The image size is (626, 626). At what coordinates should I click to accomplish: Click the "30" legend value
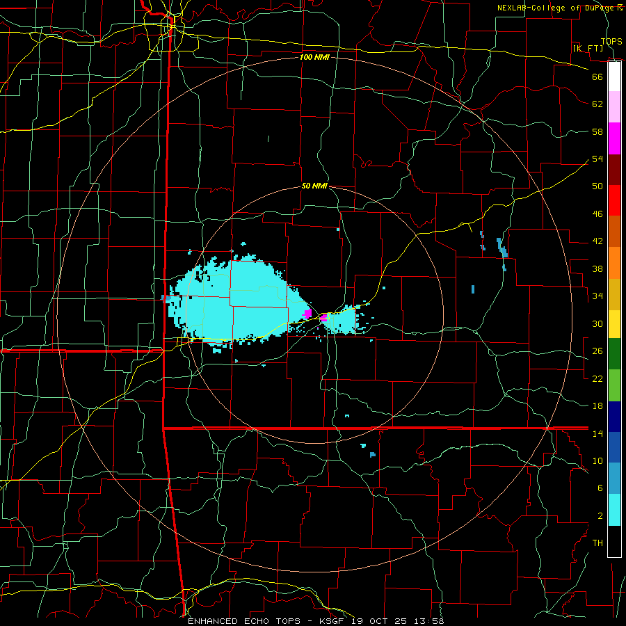click(x=597, y=323)
